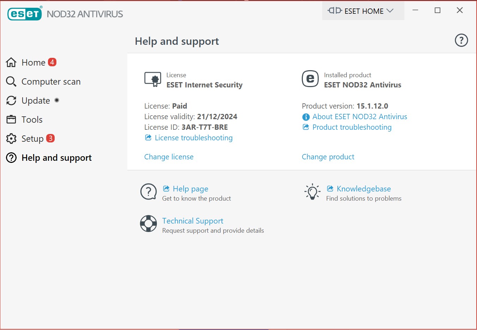Viewport: 477px width, 330px height.
Task: Click the installed product ESET 'e' icon
Action: coord(310,79)
